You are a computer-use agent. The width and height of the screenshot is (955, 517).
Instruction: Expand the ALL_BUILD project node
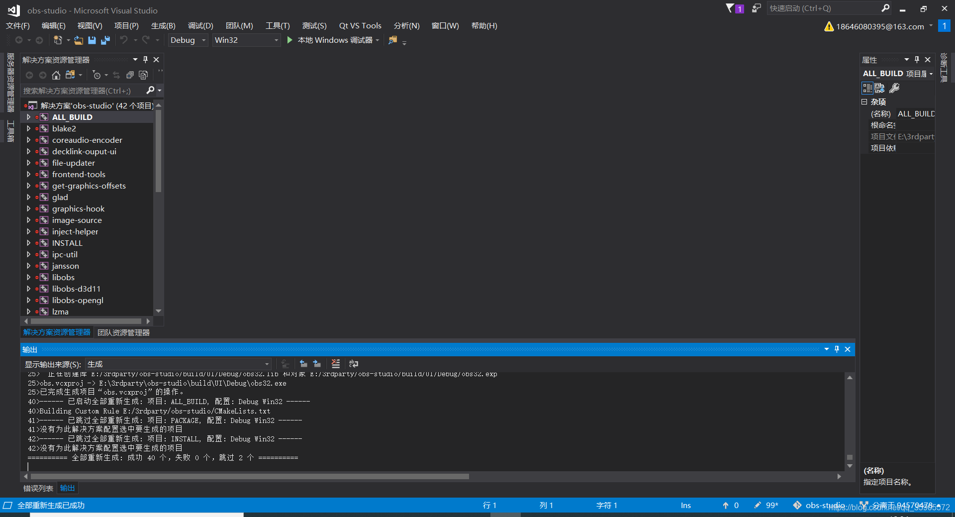click(28, 117)
